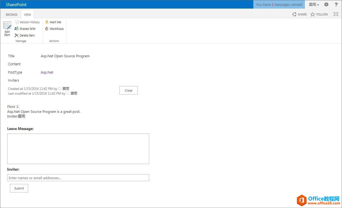
Task: View the unread messages notification
Action: (279, 4)
